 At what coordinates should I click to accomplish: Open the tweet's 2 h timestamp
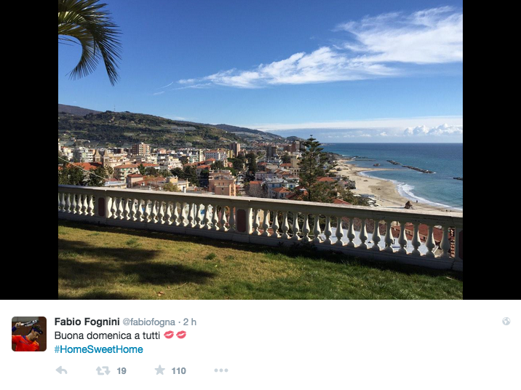coord(190,322)
